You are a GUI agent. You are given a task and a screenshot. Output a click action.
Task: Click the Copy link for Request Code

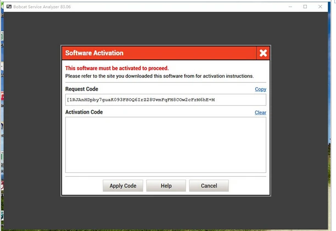[x=260, y=89]
